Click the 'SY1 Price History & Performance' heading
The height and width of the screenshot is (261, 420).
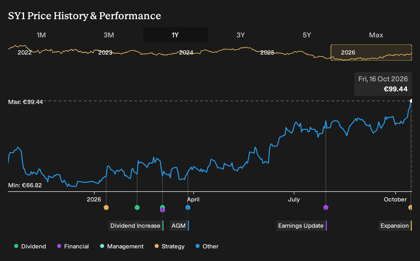pos(85,16)
